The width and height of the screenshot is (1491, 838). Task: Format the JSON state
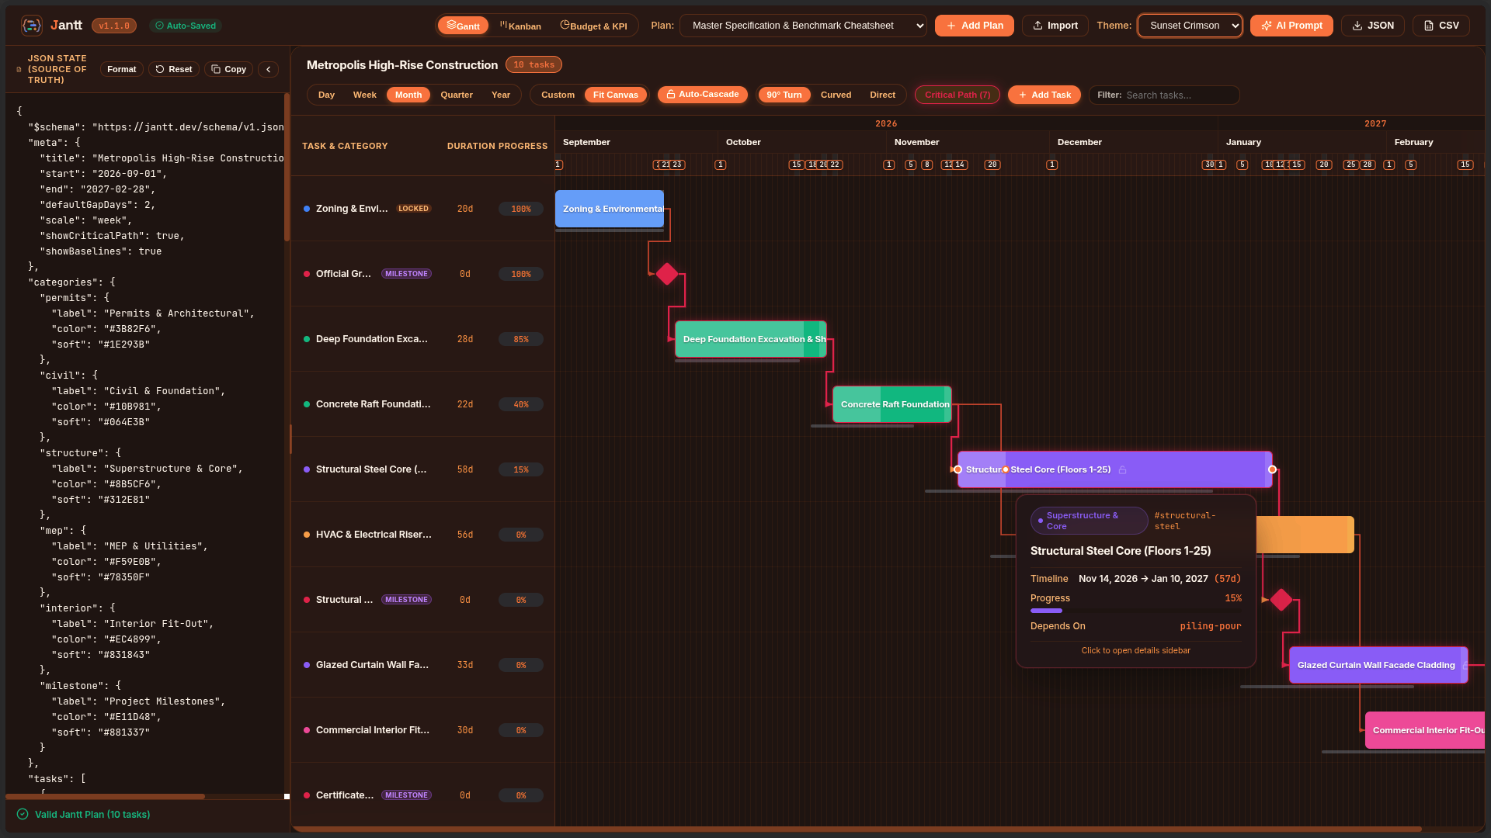point(122,69)
